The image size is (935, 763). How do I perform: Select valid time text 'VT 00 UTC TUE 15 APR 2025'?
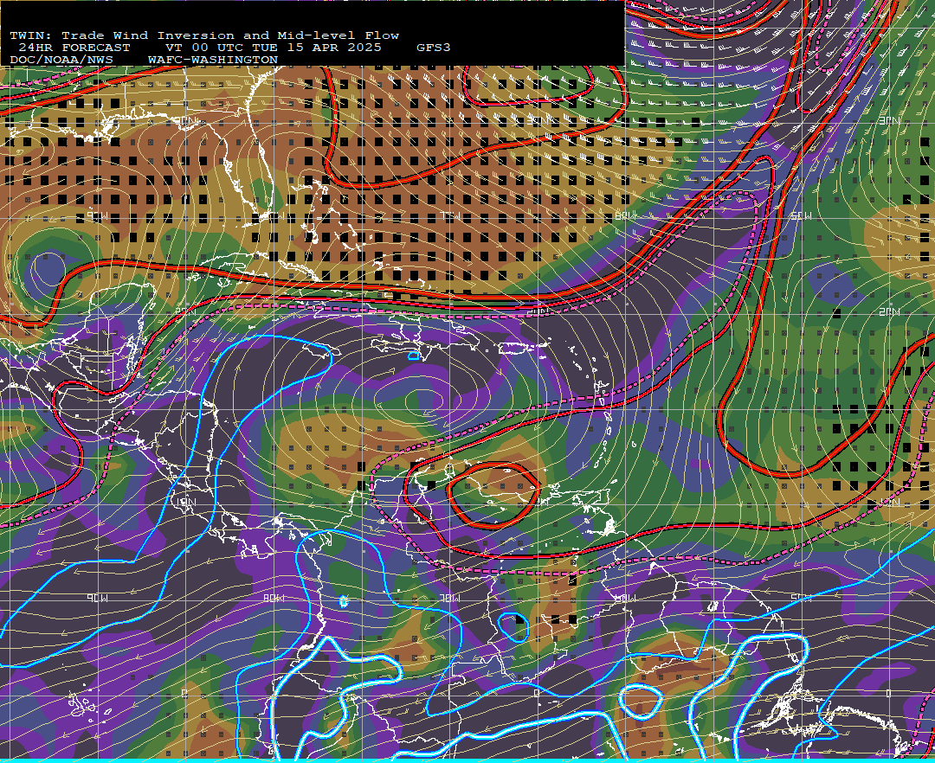(x=273, y=48)
